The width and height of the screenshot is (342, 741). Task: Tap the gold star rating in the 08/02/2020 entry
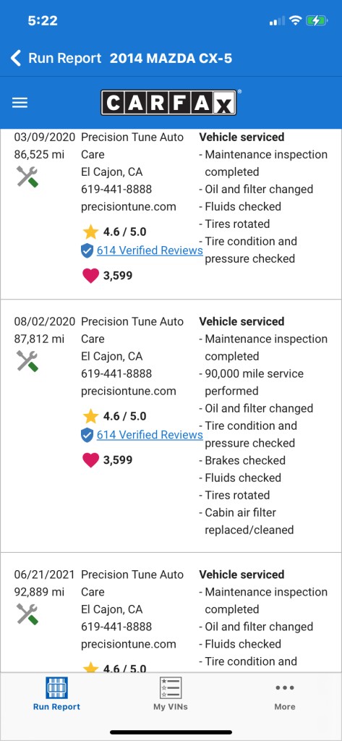click(x=90, y=416)
